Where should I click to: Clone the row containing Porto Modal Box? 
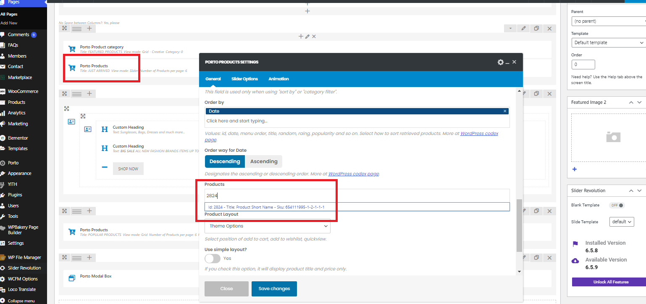(536, 258)
